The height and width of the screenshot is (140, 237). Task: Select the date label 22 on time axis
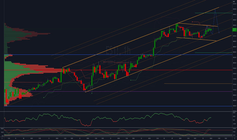[x=80, y=138]
